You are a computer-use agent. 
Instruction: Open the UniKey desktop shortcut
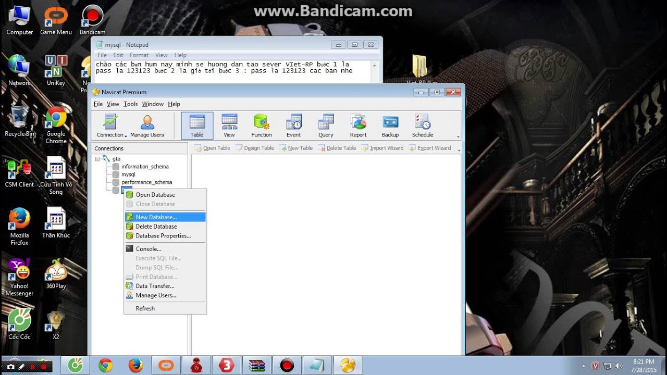(56, 70)
